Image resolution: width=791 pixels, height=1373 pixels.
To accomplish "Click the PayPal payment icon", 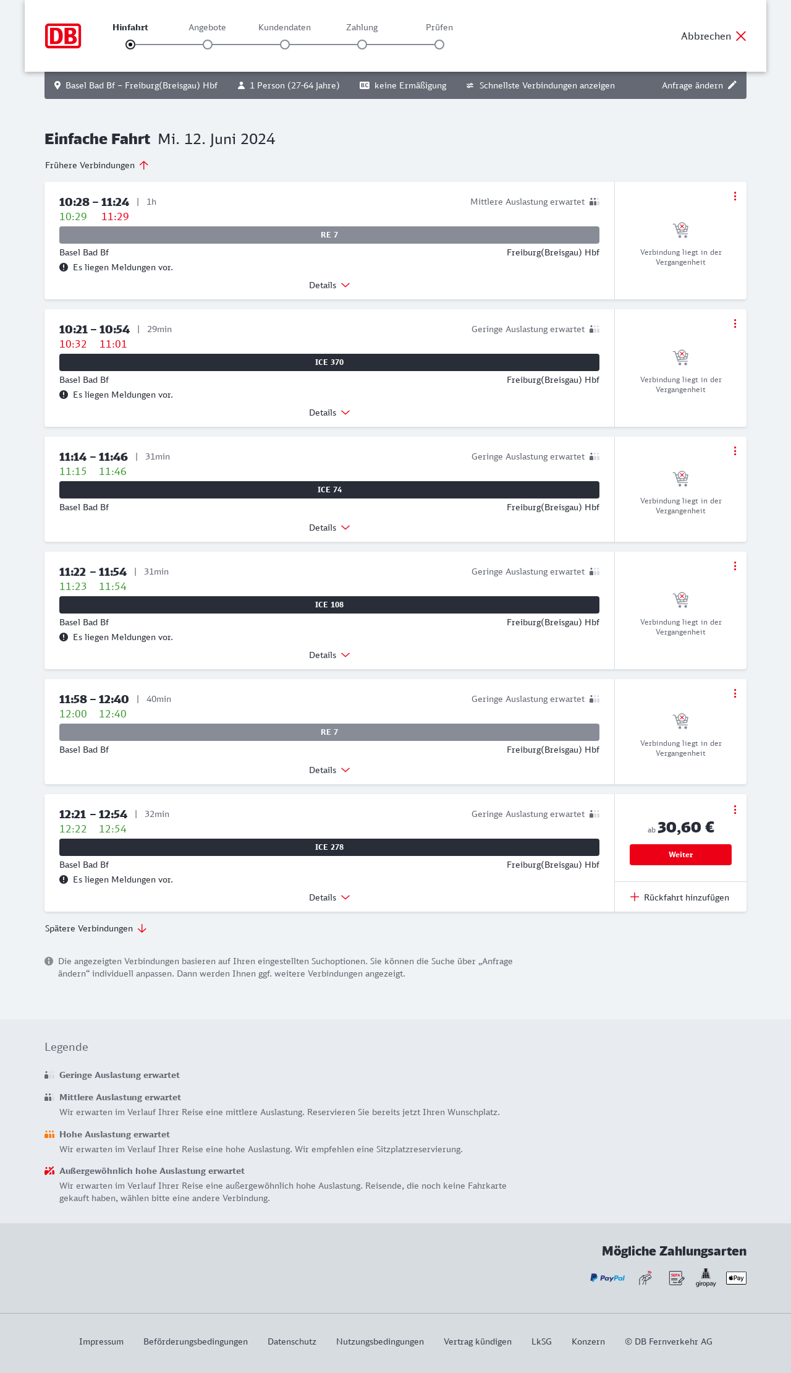I will coord(607,1278).
